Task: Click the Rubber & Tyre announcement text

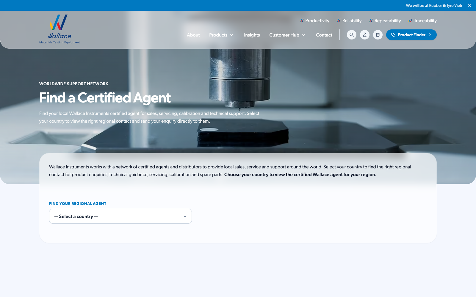Action: pyautogui.click(x=434, y=5)
